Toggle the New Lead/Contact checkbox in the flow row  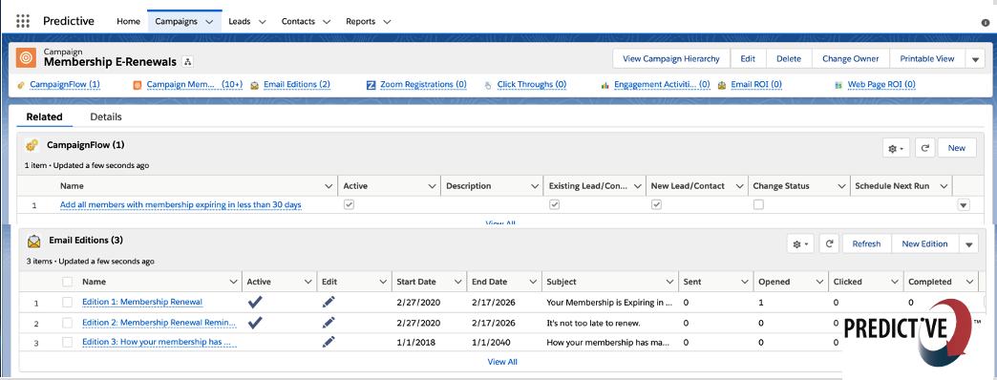tap(657, 205)
